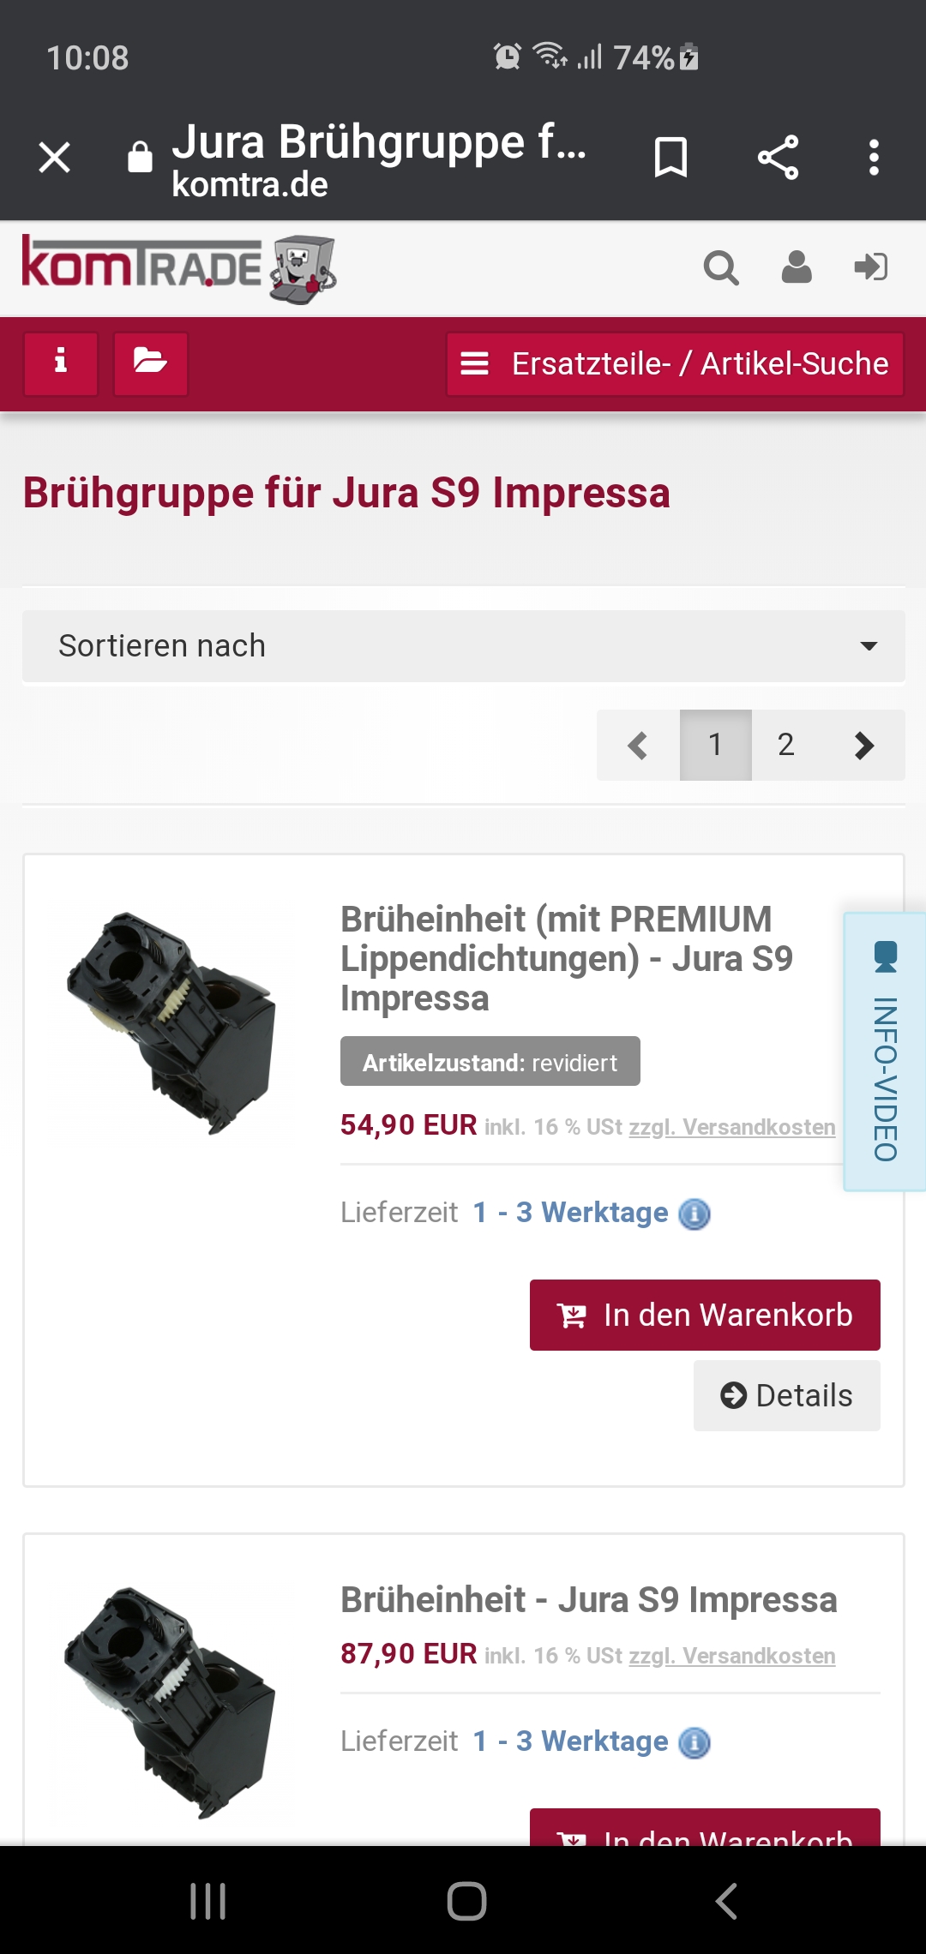This screenshot has height=1954, width=926.
Task: Open 'Ersatzteile- / Artikel-Suche' menu
Action: [675, 364]
